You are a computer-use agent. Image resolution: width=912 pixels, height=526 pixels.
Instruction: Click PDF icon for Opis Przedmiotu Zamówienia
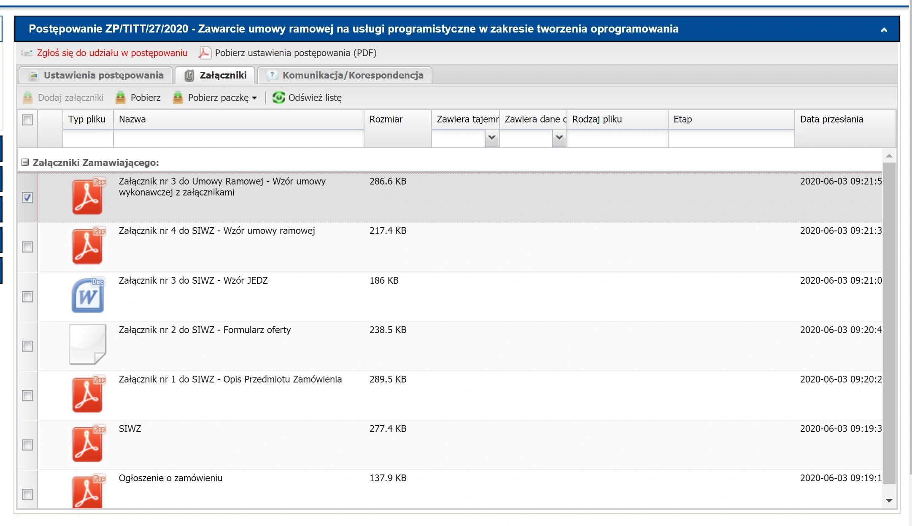[x=88, y=394]
